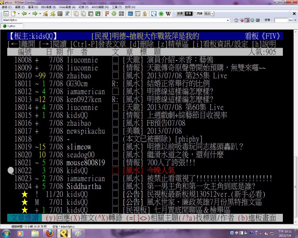
Task: Open the site list icon in toolbar
Action: coord(6,13)
